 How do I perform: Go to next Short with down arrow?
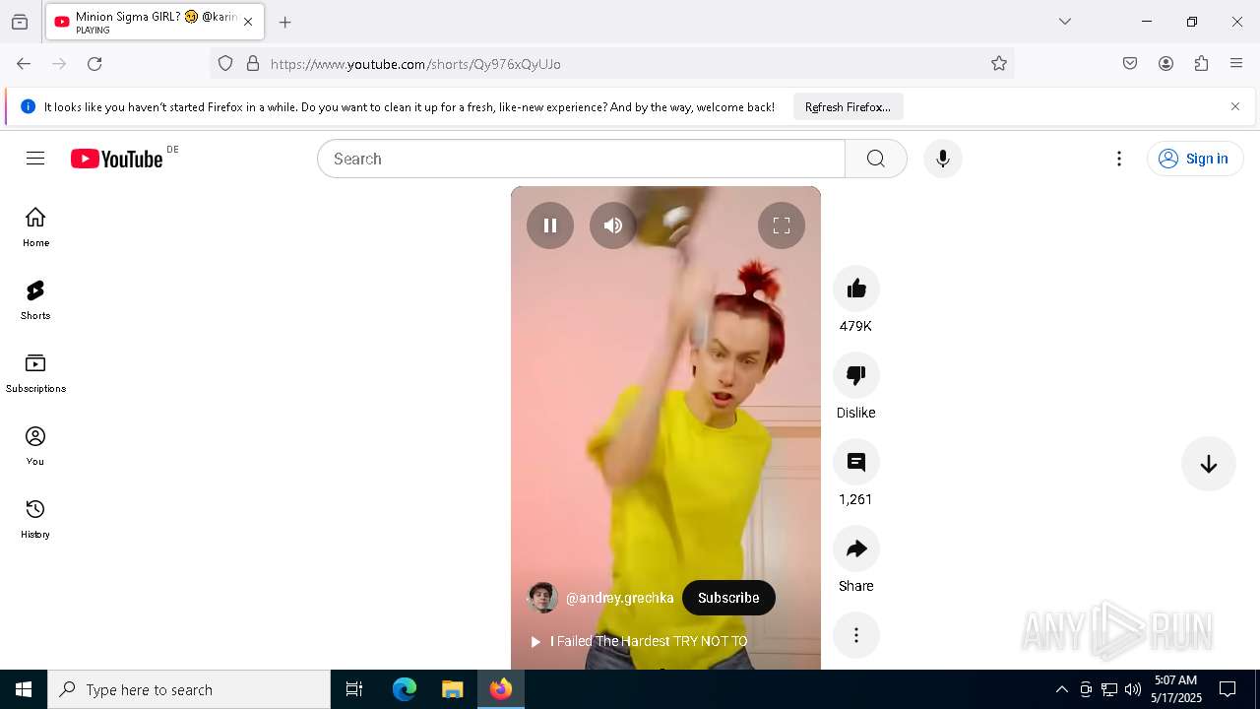(1209, 464)
